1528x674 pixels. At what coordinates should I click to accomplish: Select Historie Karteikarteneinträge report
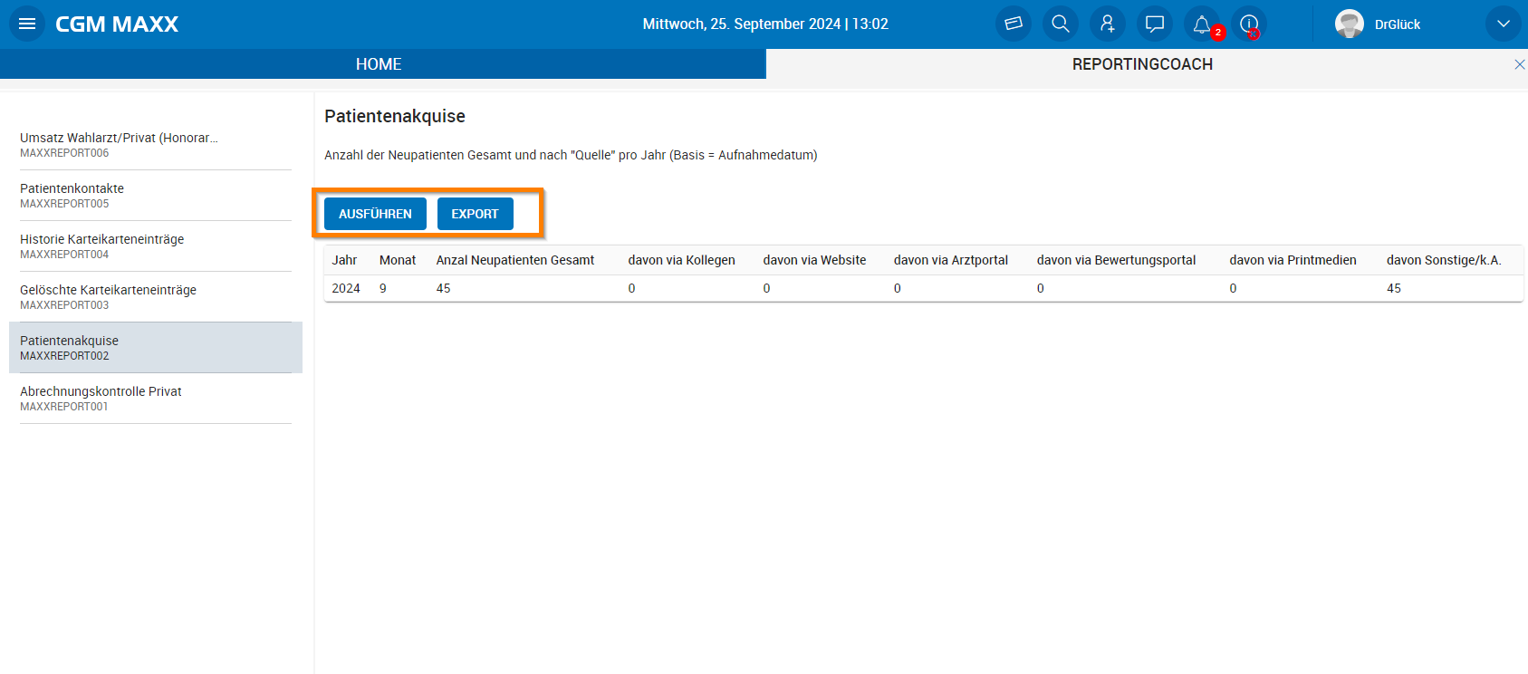pyautogui.click(x=156, y=246)
